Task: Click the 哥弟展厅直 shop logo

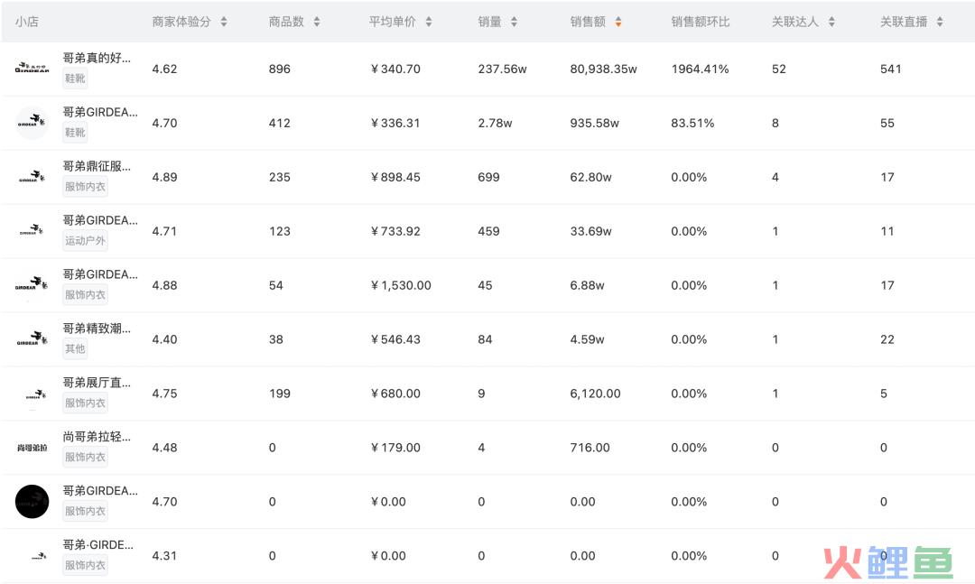Action: pos(35,394)
